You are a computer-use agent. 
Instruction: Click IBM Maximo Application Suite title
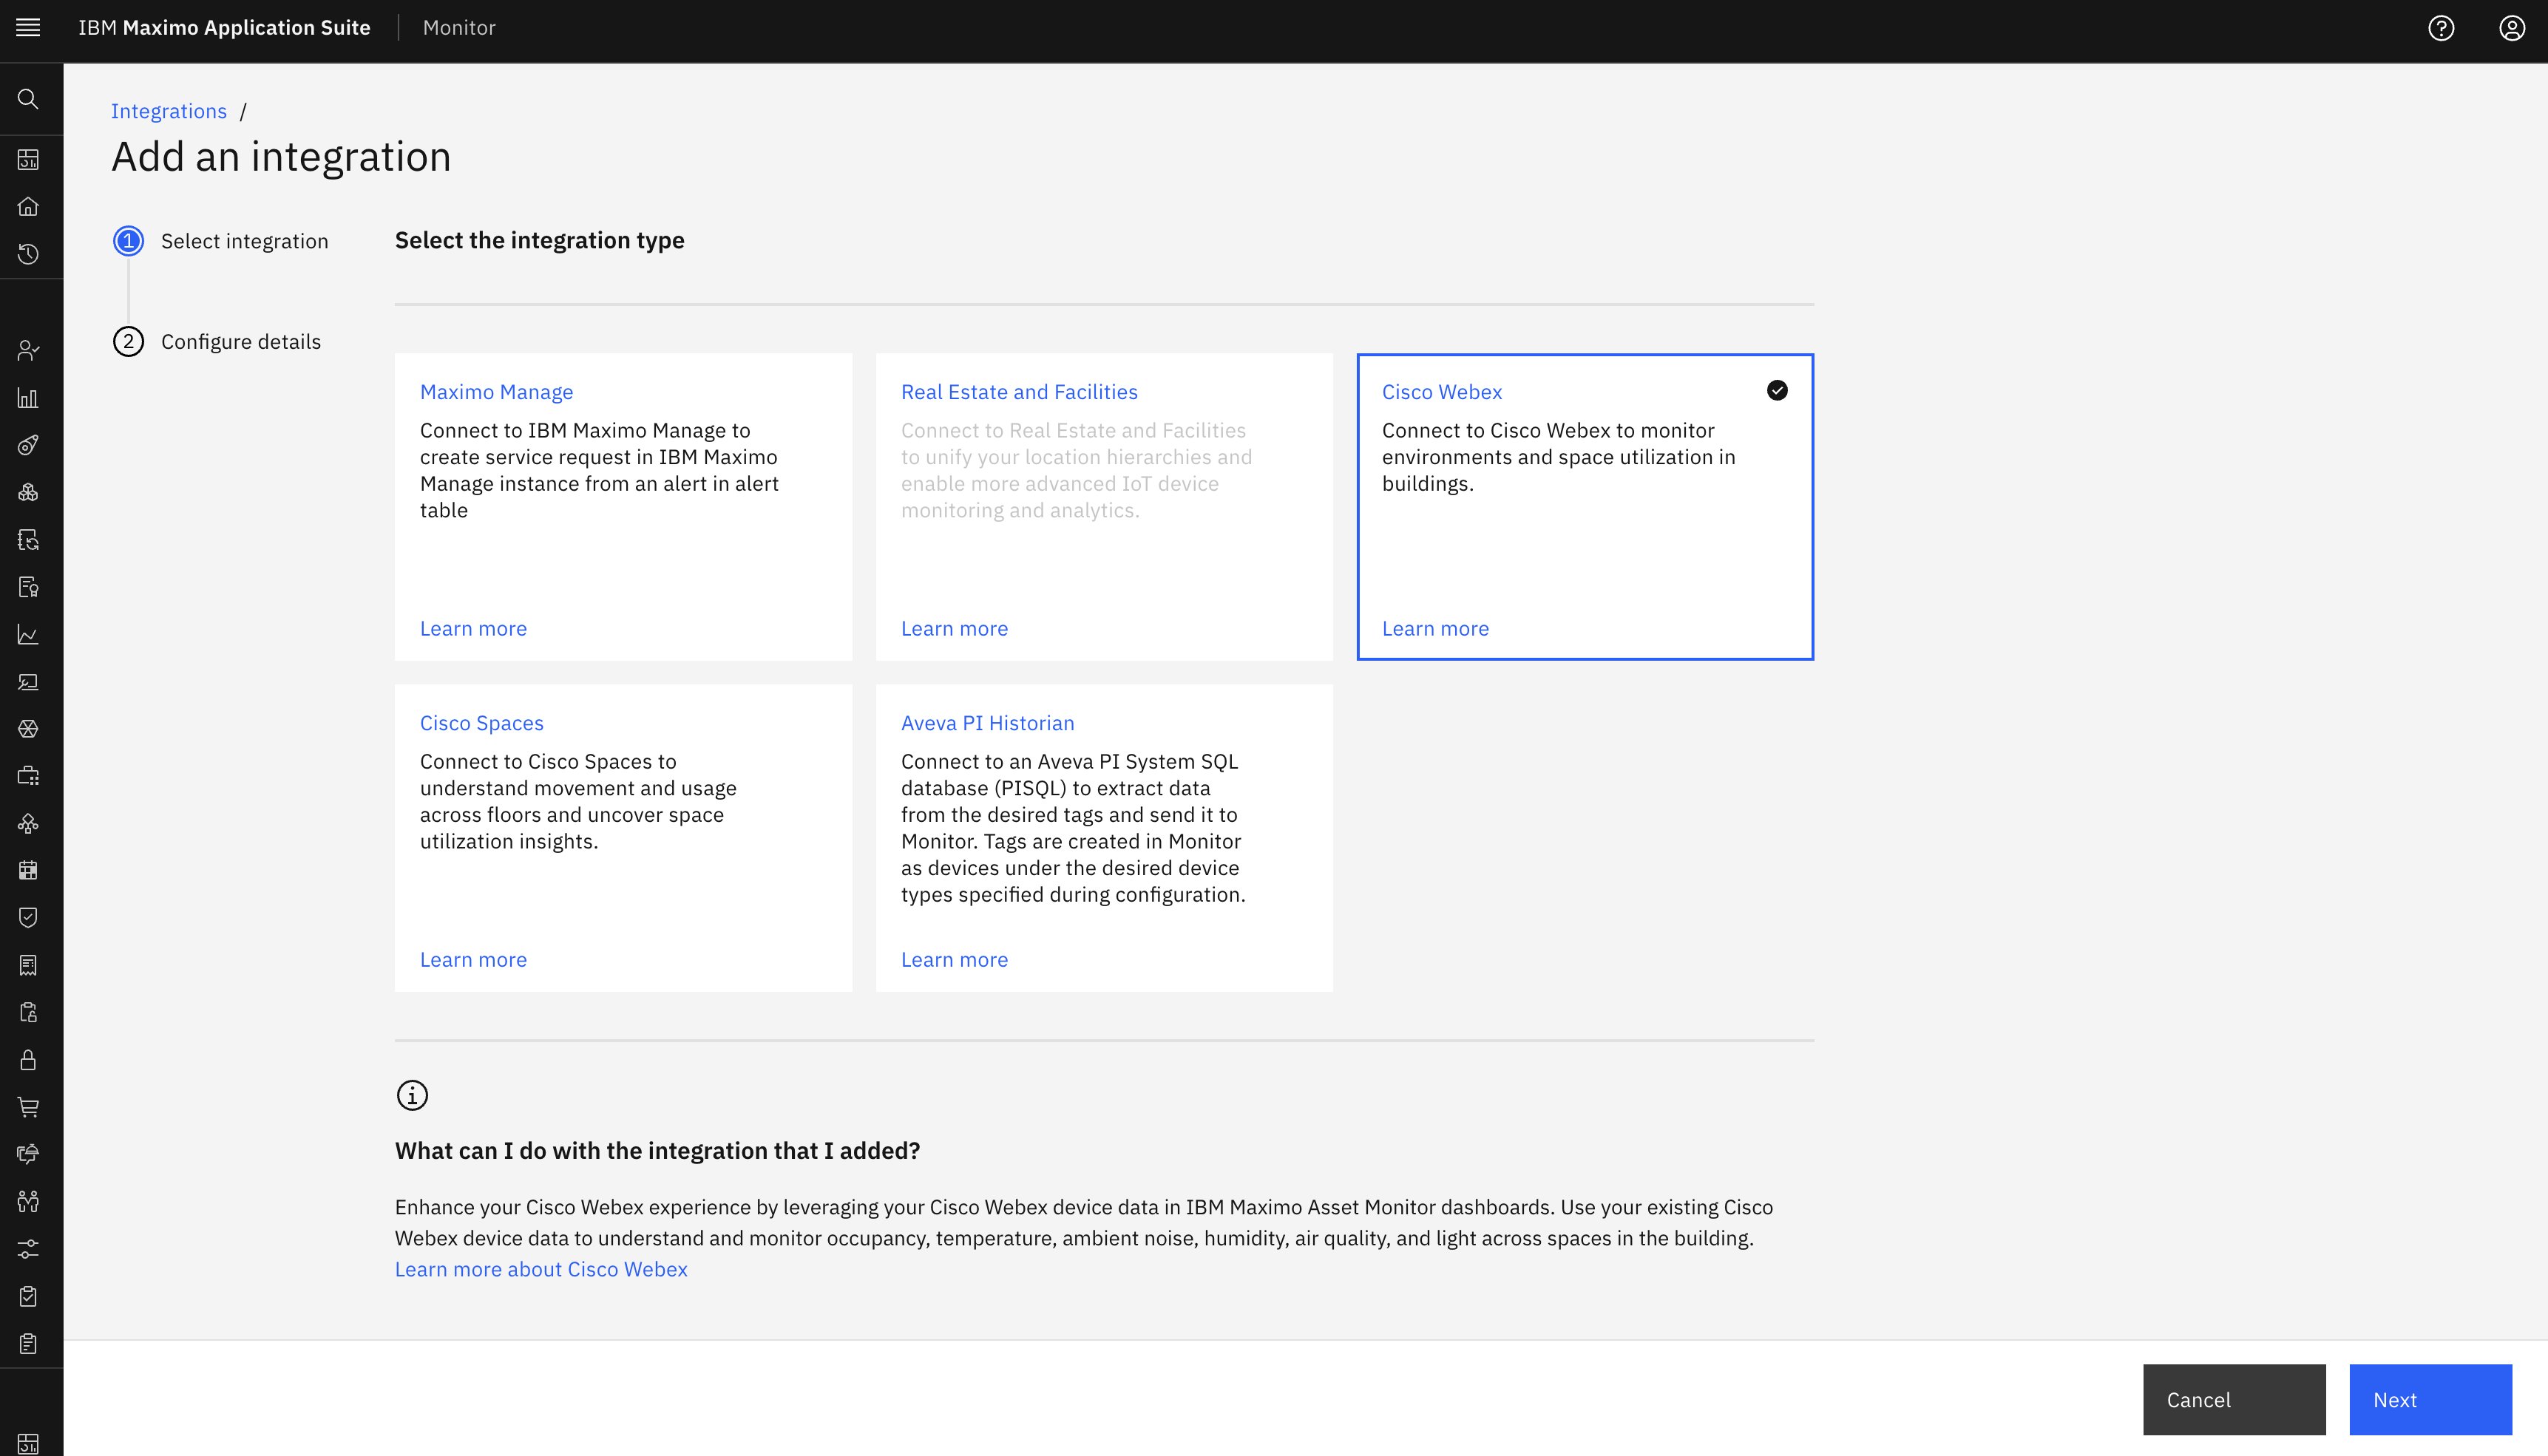(224, 28)
